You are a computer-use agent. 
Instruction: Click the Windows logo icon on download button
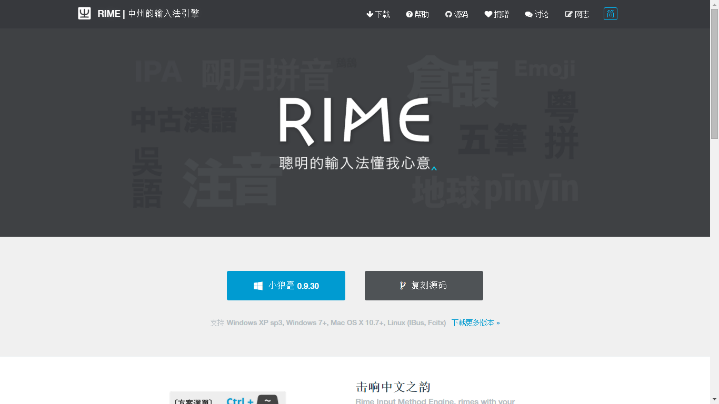tap(258, 286)
